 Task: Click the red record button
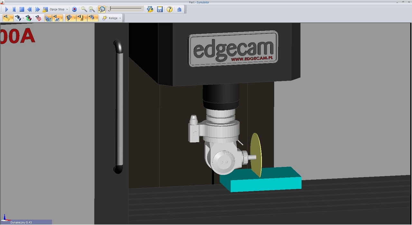(x=74, y=9)
